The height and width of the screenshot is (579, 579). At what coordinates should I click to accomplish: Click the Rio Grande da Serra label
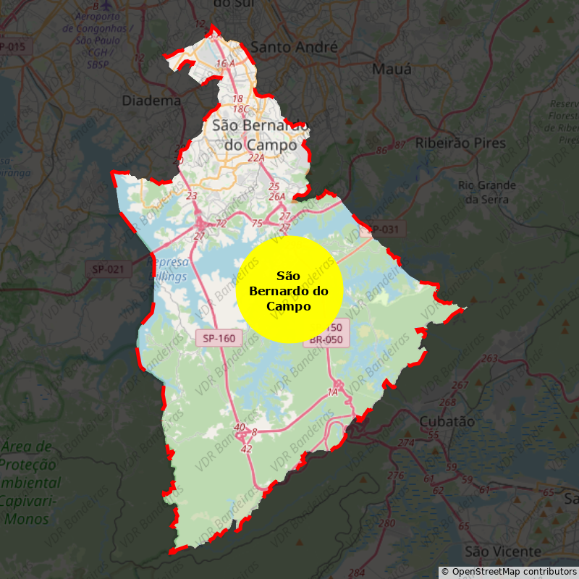tap(488, 193)
